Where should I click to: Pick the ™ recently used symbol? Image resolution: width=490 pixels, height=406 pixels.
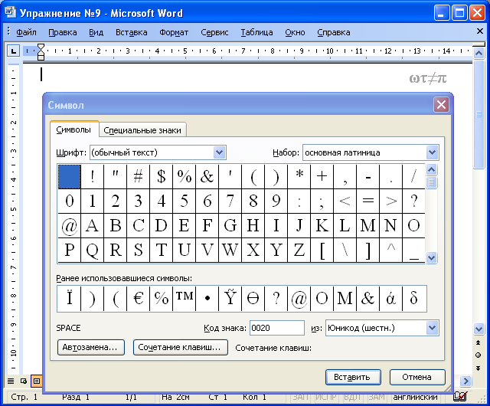tap(185, 299)
